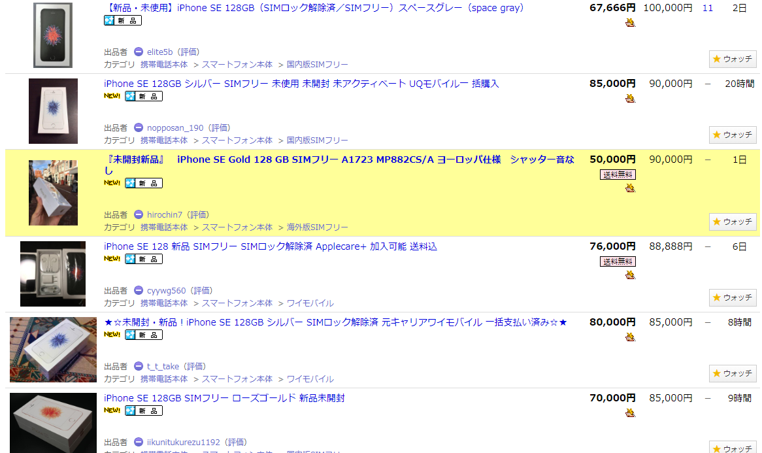Viewport: 762px width, 453px height.
Task: Open seller t_t_take profile
Action: coord(163,367)
